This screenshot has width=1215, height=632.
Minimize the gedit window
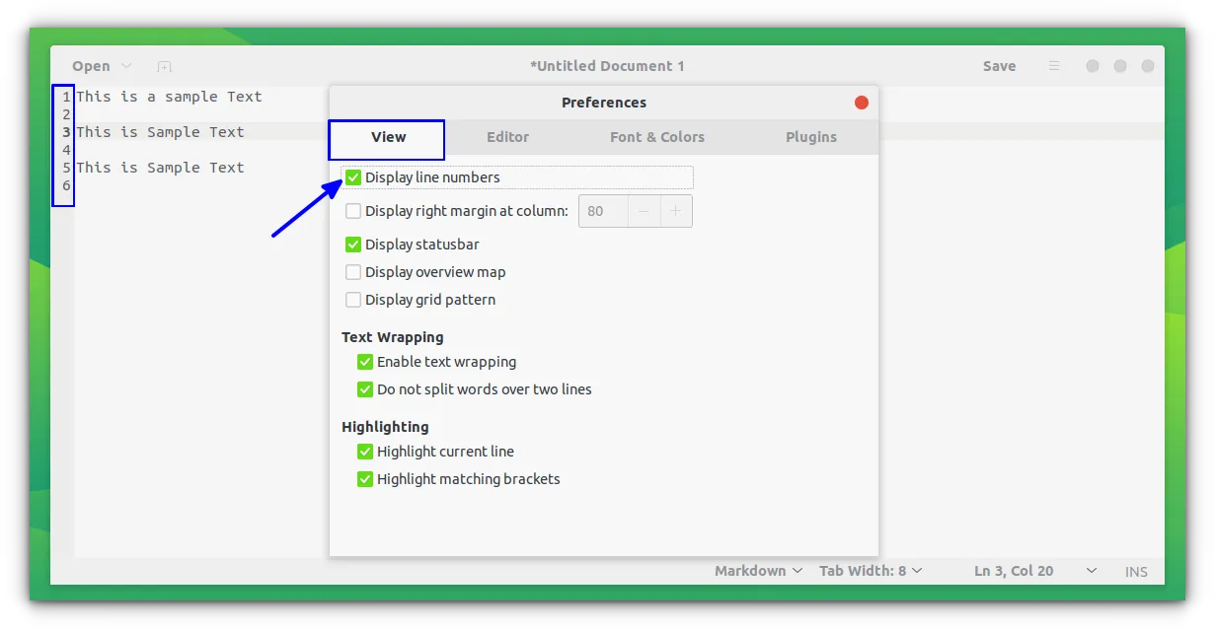pyautogui.click(x=1093, y=66)
